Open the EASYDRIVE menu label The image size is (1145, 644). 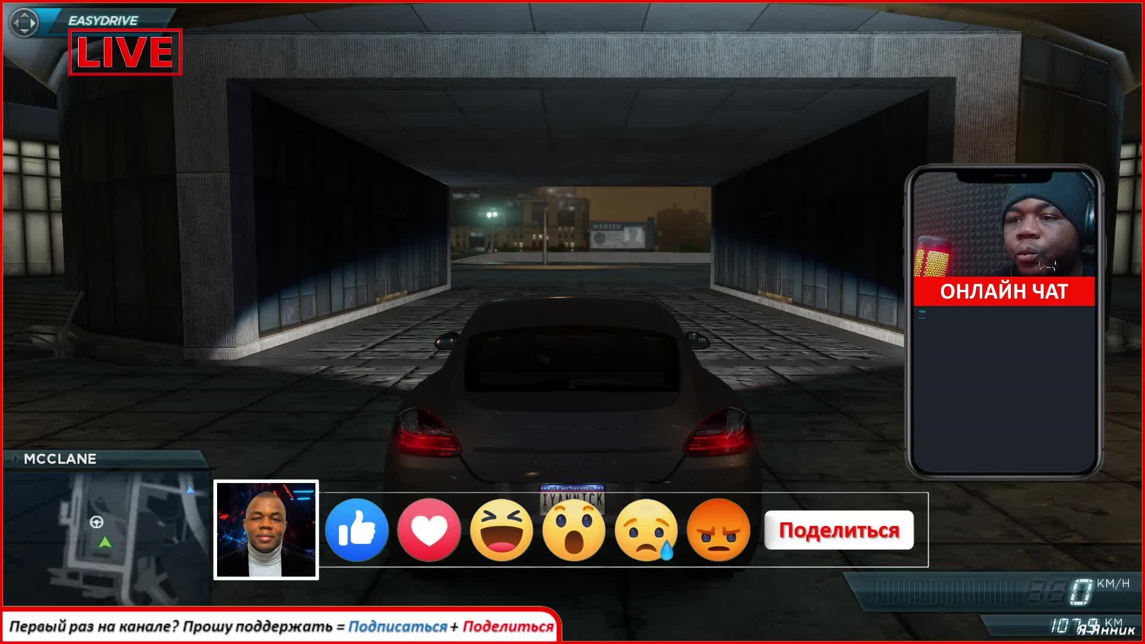click(x=103, y=20)
